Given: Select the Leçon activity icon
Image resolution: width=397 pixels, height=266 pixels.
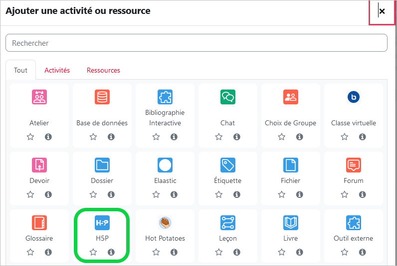Looking at the screenshot, I should tap(227, 223).
